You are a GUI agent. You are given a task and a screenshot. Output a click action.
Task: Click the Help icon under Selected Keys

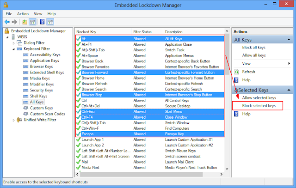pyautogui.click(x=236, y=114)
